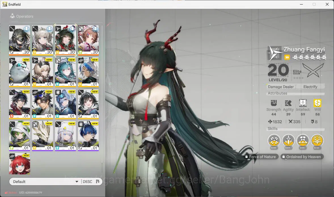Open the third skill icon
This screenshot has width=334, height=197.
(x=303, y=141)
